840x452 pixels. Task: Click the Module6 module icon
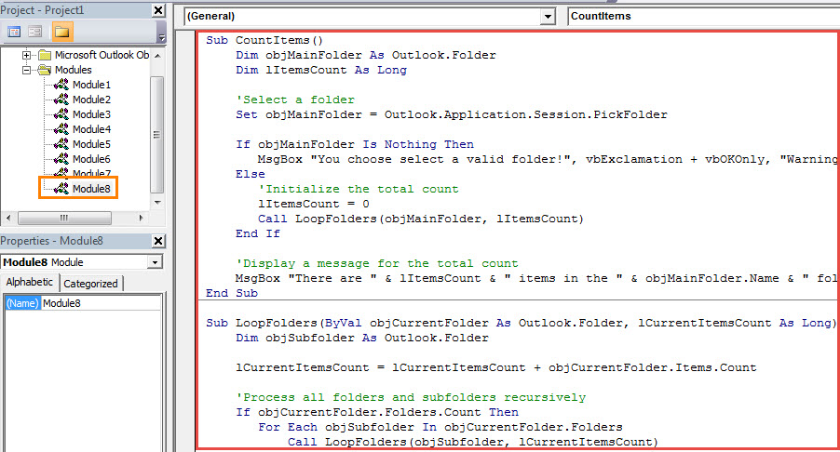click(61, 159)
